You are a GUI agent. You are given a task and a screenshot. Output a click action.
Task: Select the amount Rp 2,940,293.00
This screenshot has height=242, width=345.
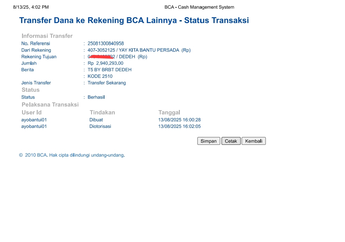tap(105, 63)
